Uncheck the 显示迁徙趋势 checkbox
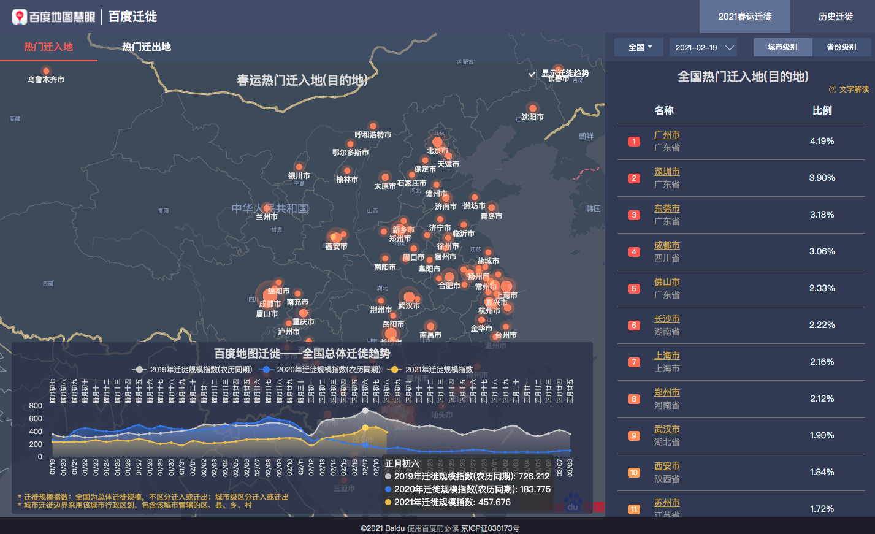Viewport: 875px width, 534px height. [x=532, y=74]
